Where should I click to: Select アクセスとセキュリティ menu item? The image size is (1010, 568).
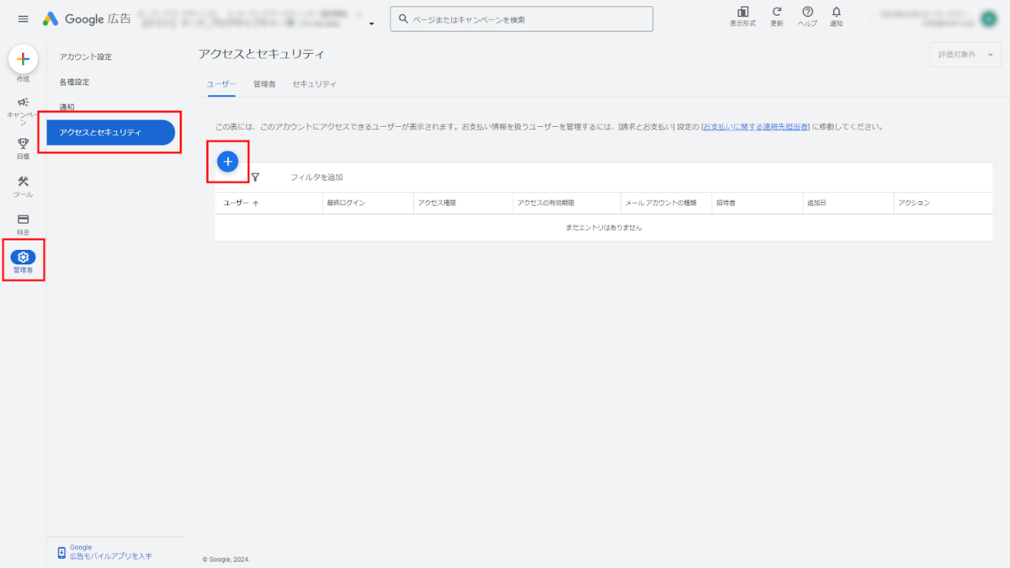click(x=111, y=132)
